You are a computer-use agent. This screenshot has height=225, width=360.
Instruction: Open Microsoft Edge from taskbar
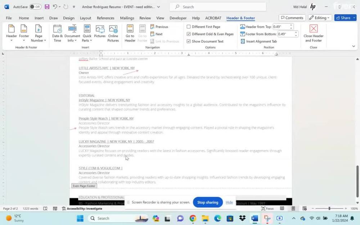(x=217, y=218)
